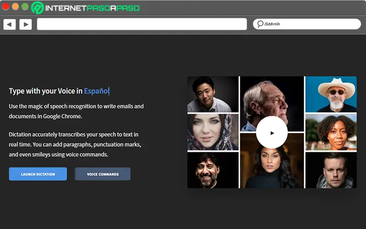Click the browser back arrow button

[x=10, y=24]
